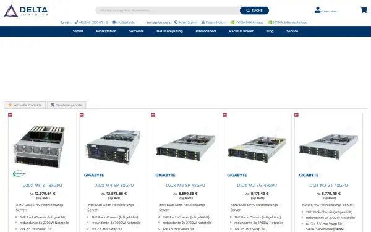The width and height of the screenshot is (371, 232).
Task: Open the Workstation menu
Action: coord(106,31)
